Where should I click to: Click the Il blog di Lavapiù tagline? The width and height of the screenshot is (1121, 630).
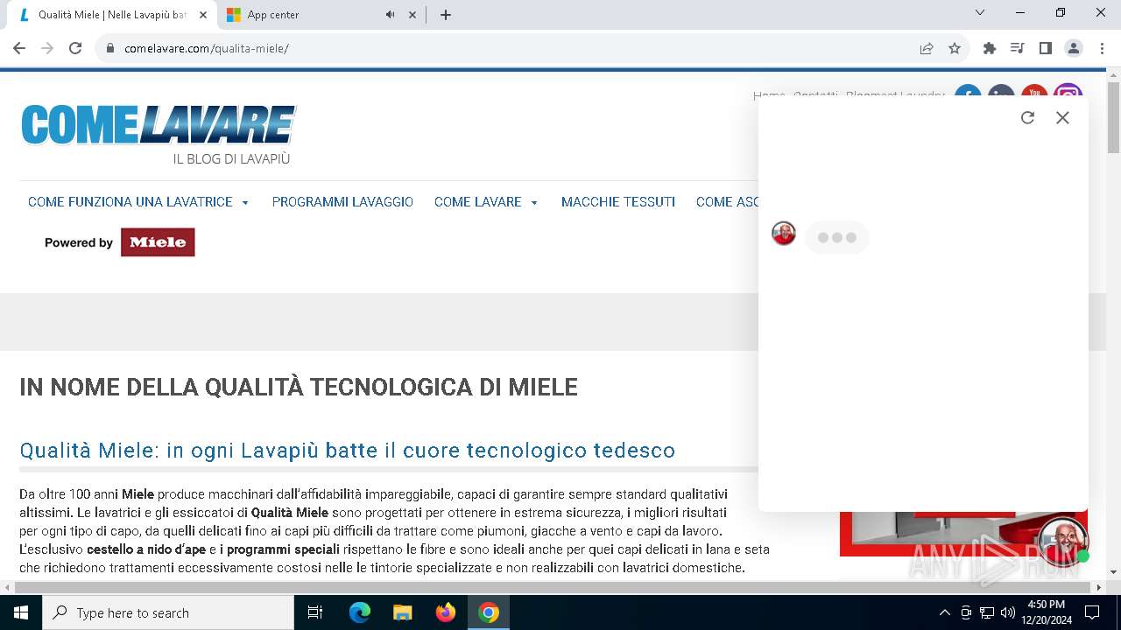click(231, 159)
